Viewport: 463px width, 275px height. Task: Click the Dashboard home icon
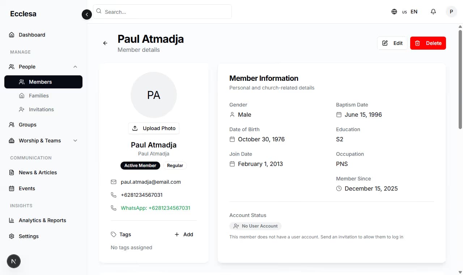[x=12, y=35]
